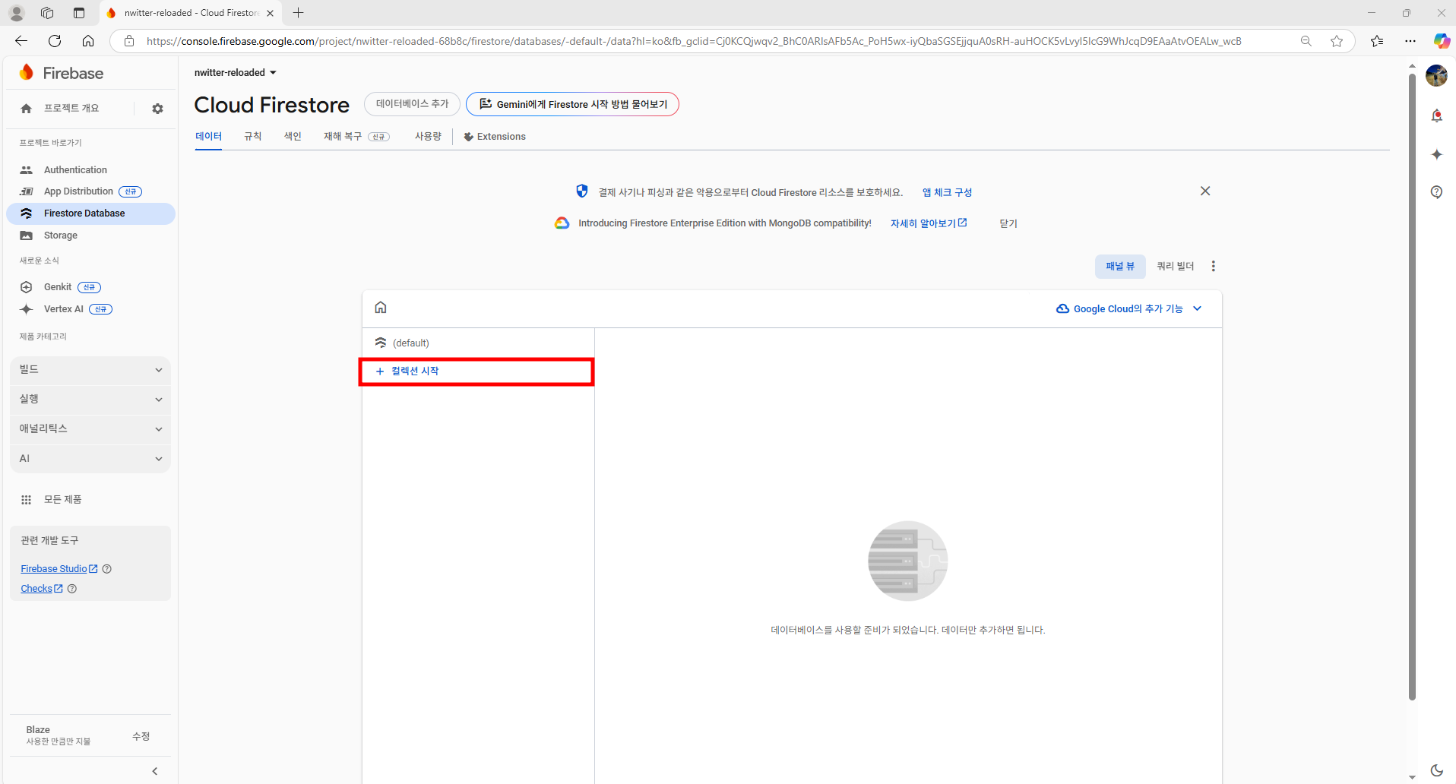Click the Firestore root home icon
Viewport: 1456px width, 784px height.
[381, 308]
